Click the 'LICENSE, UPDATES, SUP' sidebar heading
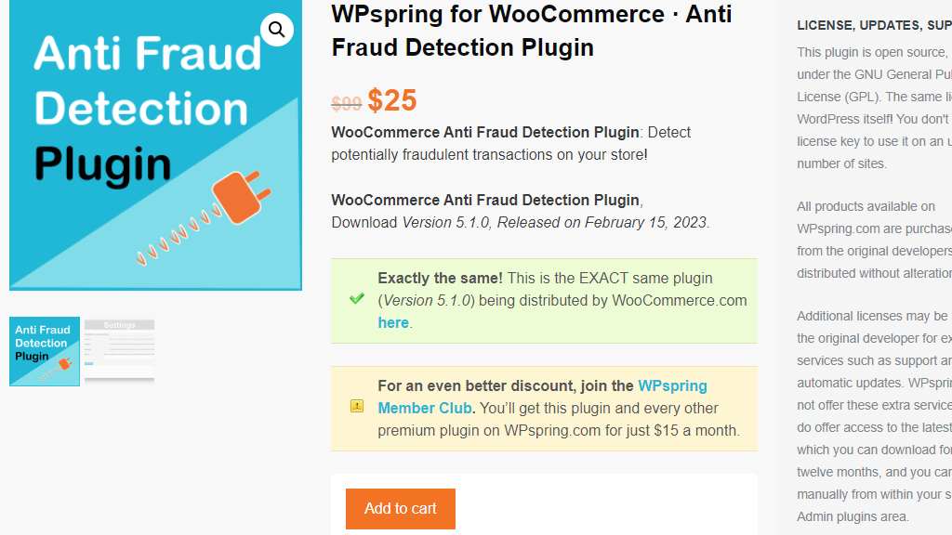 tap(873, 25)
